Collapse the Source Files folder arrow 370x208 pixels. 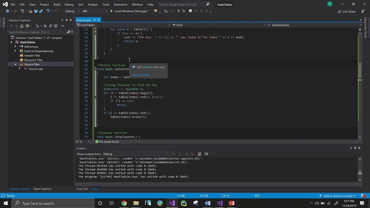tap(15, 64)
